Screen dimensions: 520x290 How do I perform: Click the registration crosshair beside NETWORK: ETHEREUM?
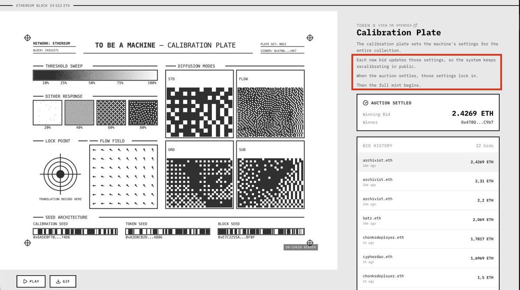27,38
